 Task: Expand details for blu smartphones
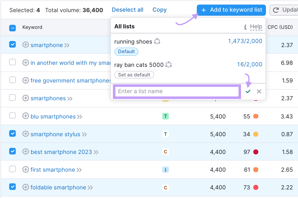click(x=79, y=116)
